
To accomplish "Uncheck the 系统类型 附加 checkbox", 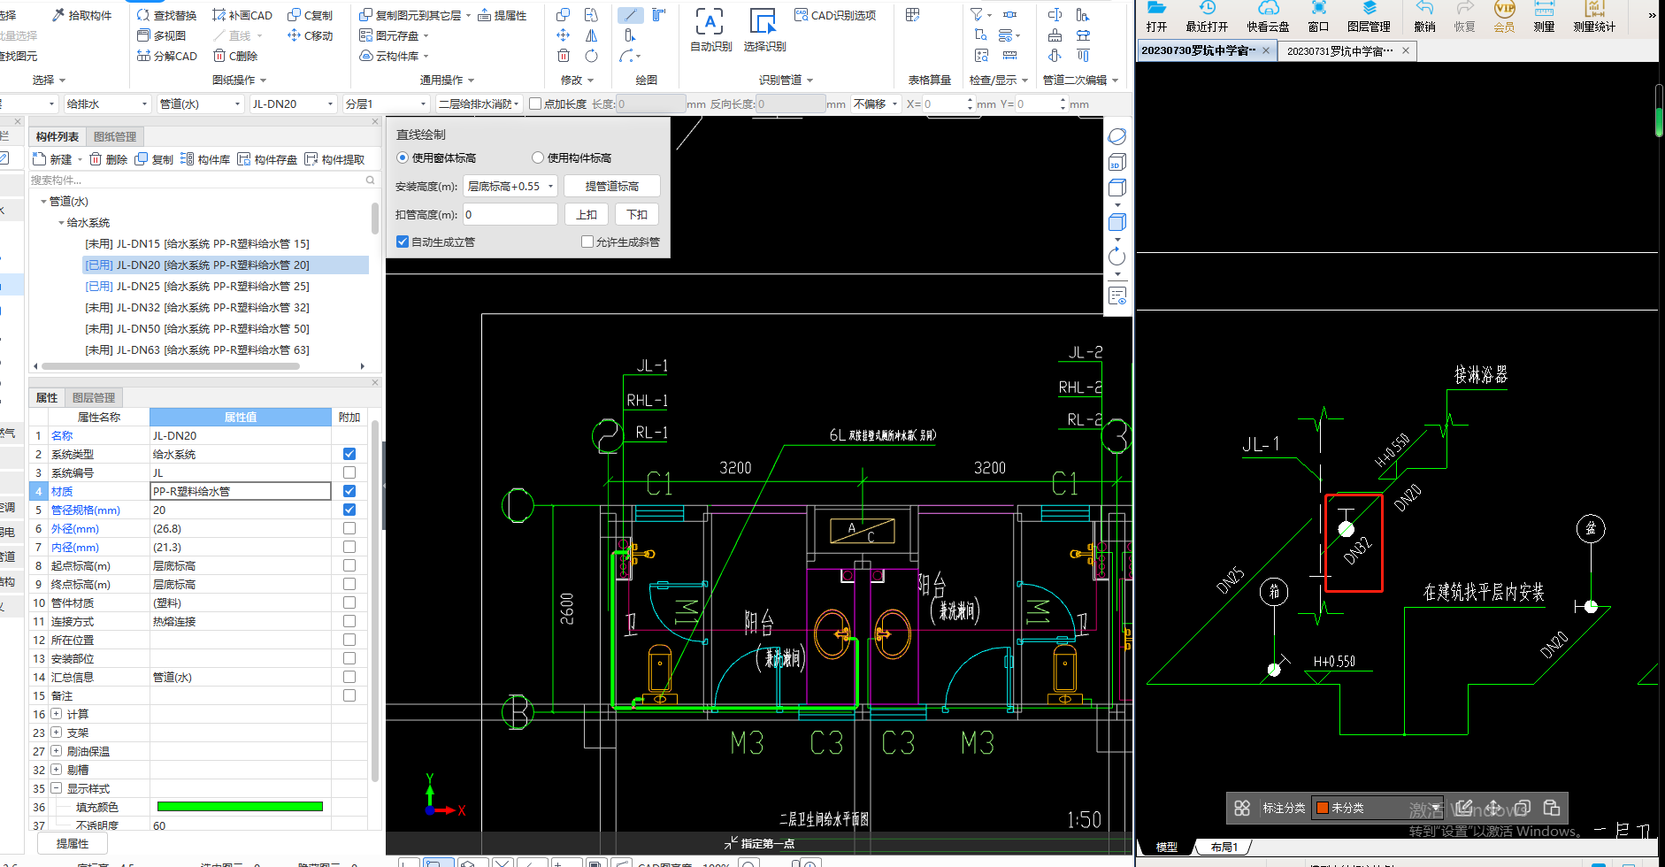I will (349, 454).
